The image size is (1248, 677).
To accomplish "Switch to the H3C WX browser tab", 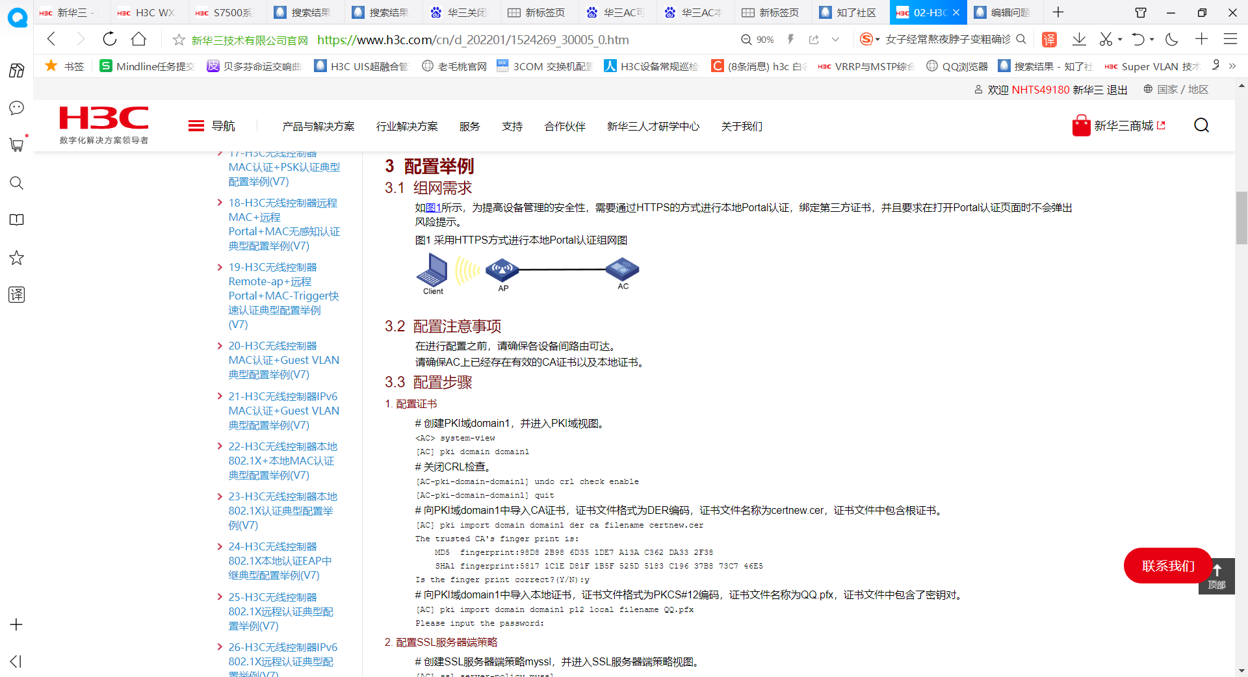I will tap(149, 12).
